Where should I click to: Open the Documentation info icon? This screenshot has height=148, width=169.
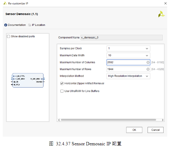(x=6, y=25)
